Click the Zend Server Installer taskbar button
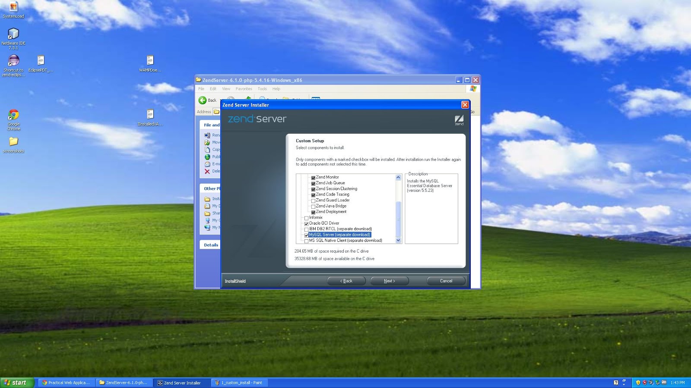Image resolution: width=691 pixels, height=388 pixels. click(x=181, y=382)
